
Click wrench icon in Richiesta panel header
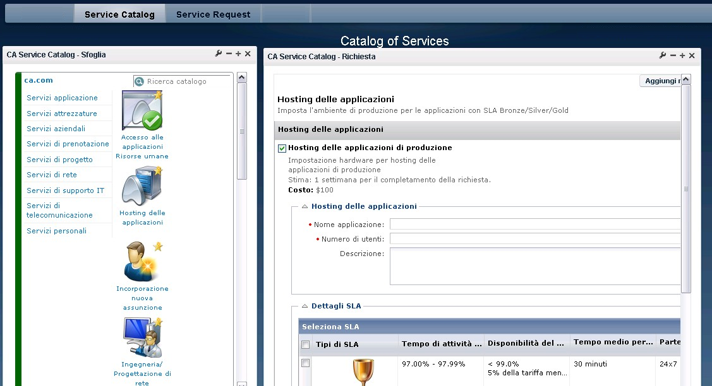point(663,56)
